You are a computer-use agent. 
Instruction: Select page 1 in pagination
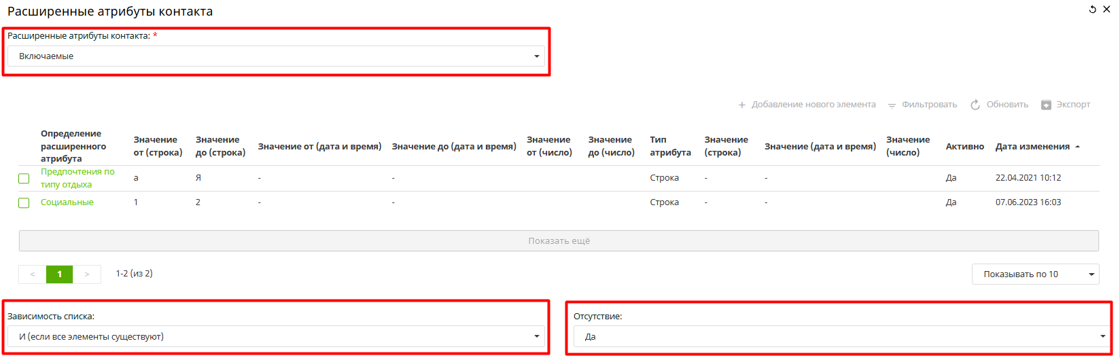59,274
